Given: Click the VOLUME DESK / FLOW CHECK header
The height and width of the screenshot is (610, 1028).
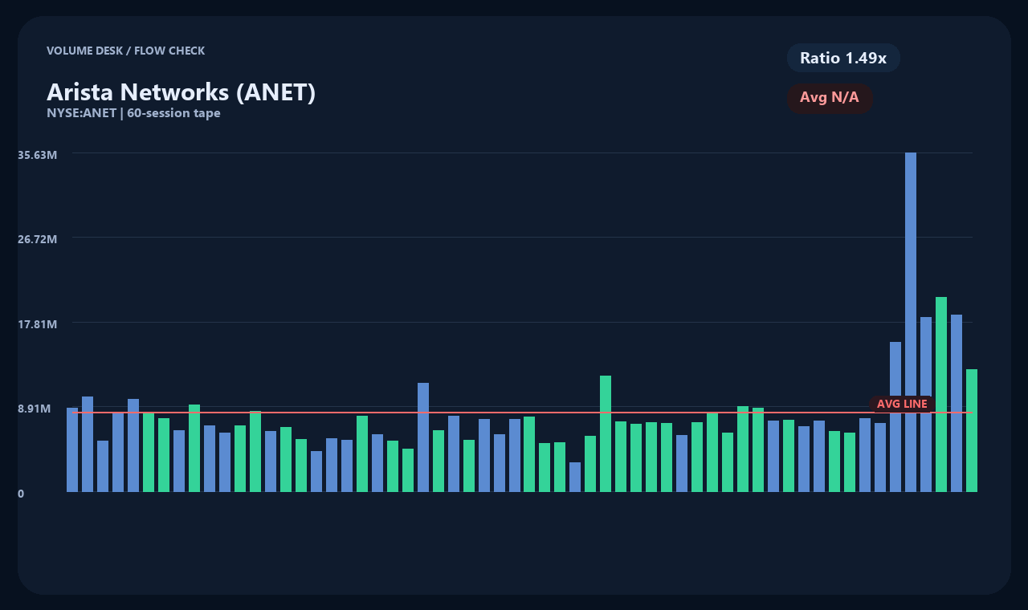Looking at the screenshot, I should point(125,51).
